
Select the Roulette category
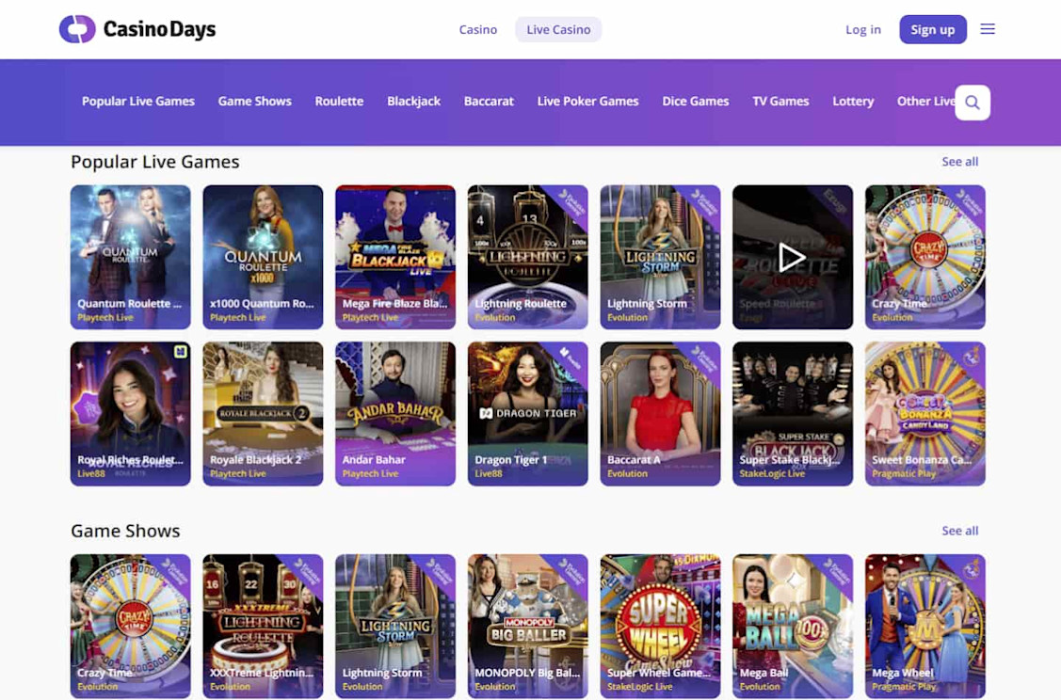pyautogui.click(x=339, y=102)
